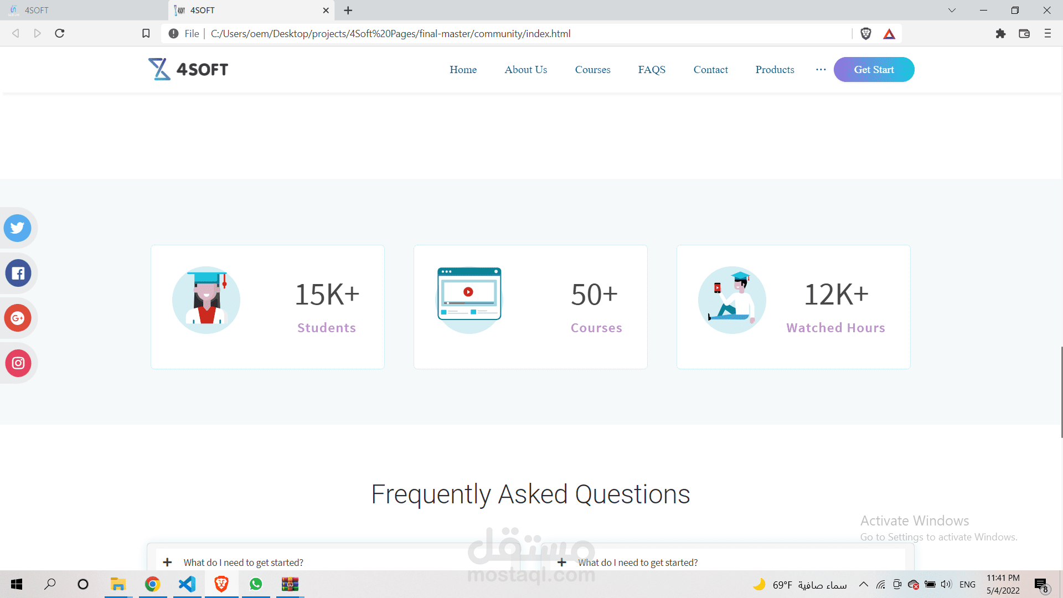Expand the second FAQ question on right
This screenshot has width=1063, height=598.
638,563
